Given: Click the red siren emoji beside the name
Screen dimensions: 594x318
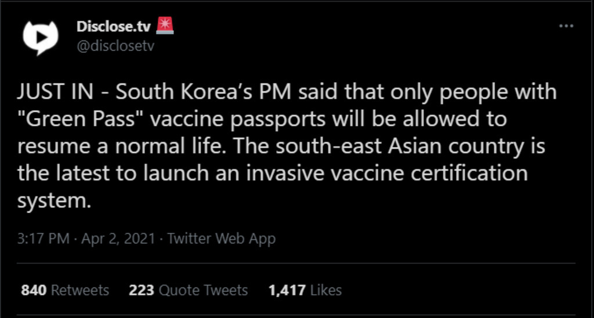Looking at the screenshot, I should pos(166,26).
